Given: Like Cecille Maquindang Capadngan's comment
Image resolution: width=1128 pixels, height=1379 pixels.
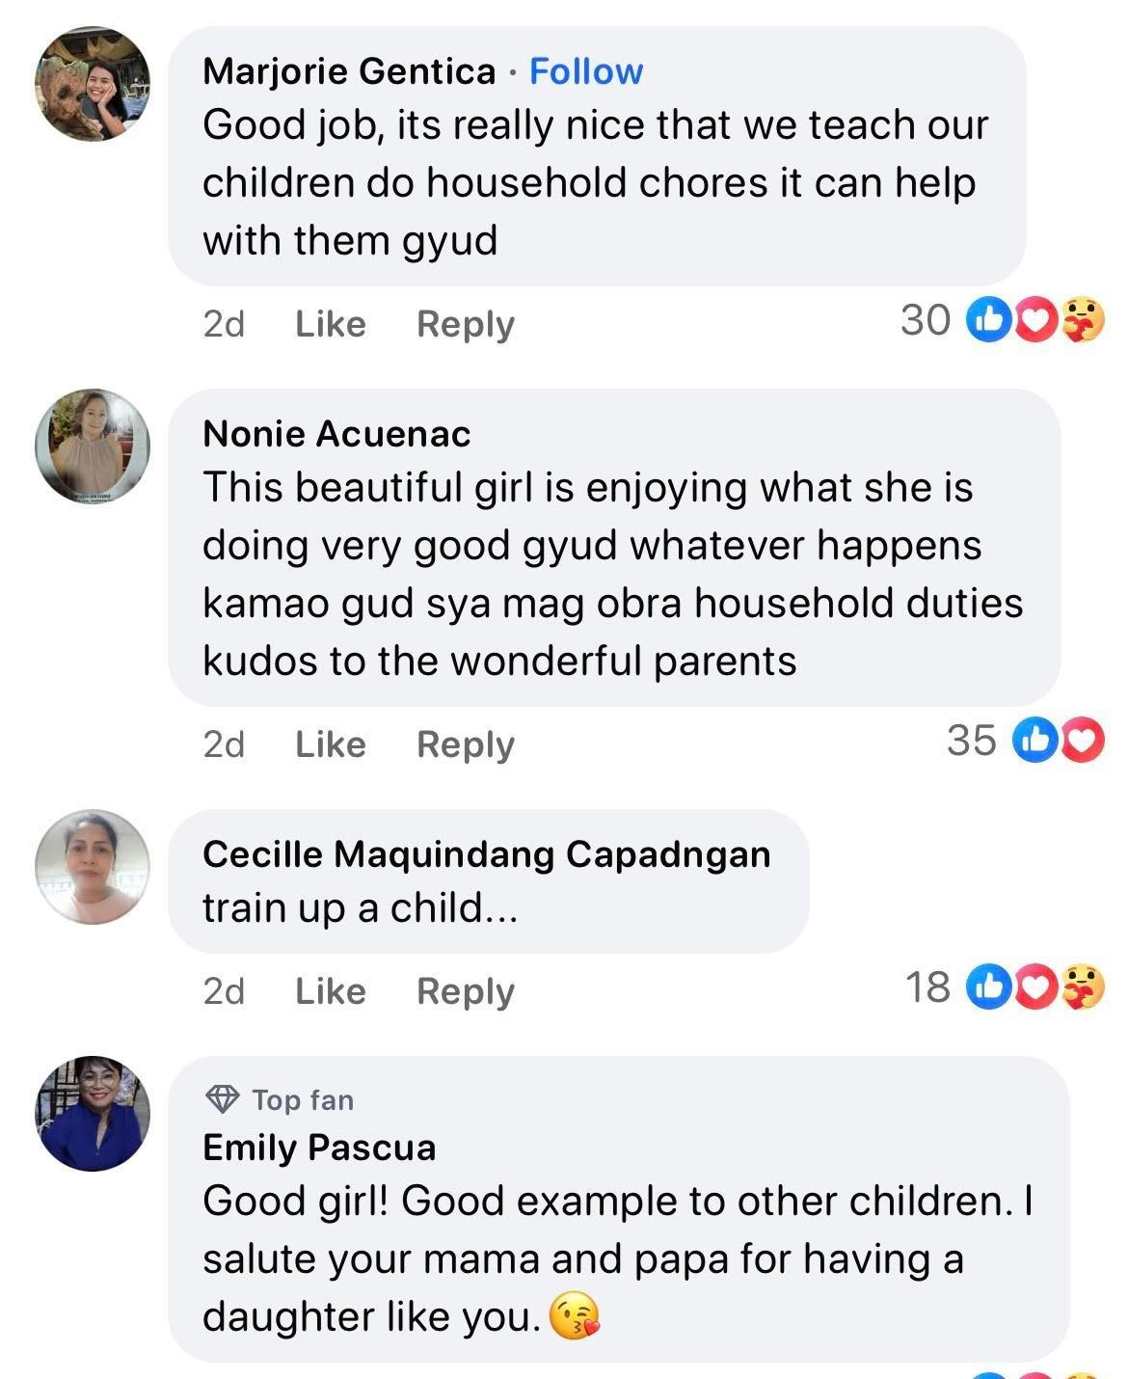Looking at the screenshot, I should (x=330, y=991).
